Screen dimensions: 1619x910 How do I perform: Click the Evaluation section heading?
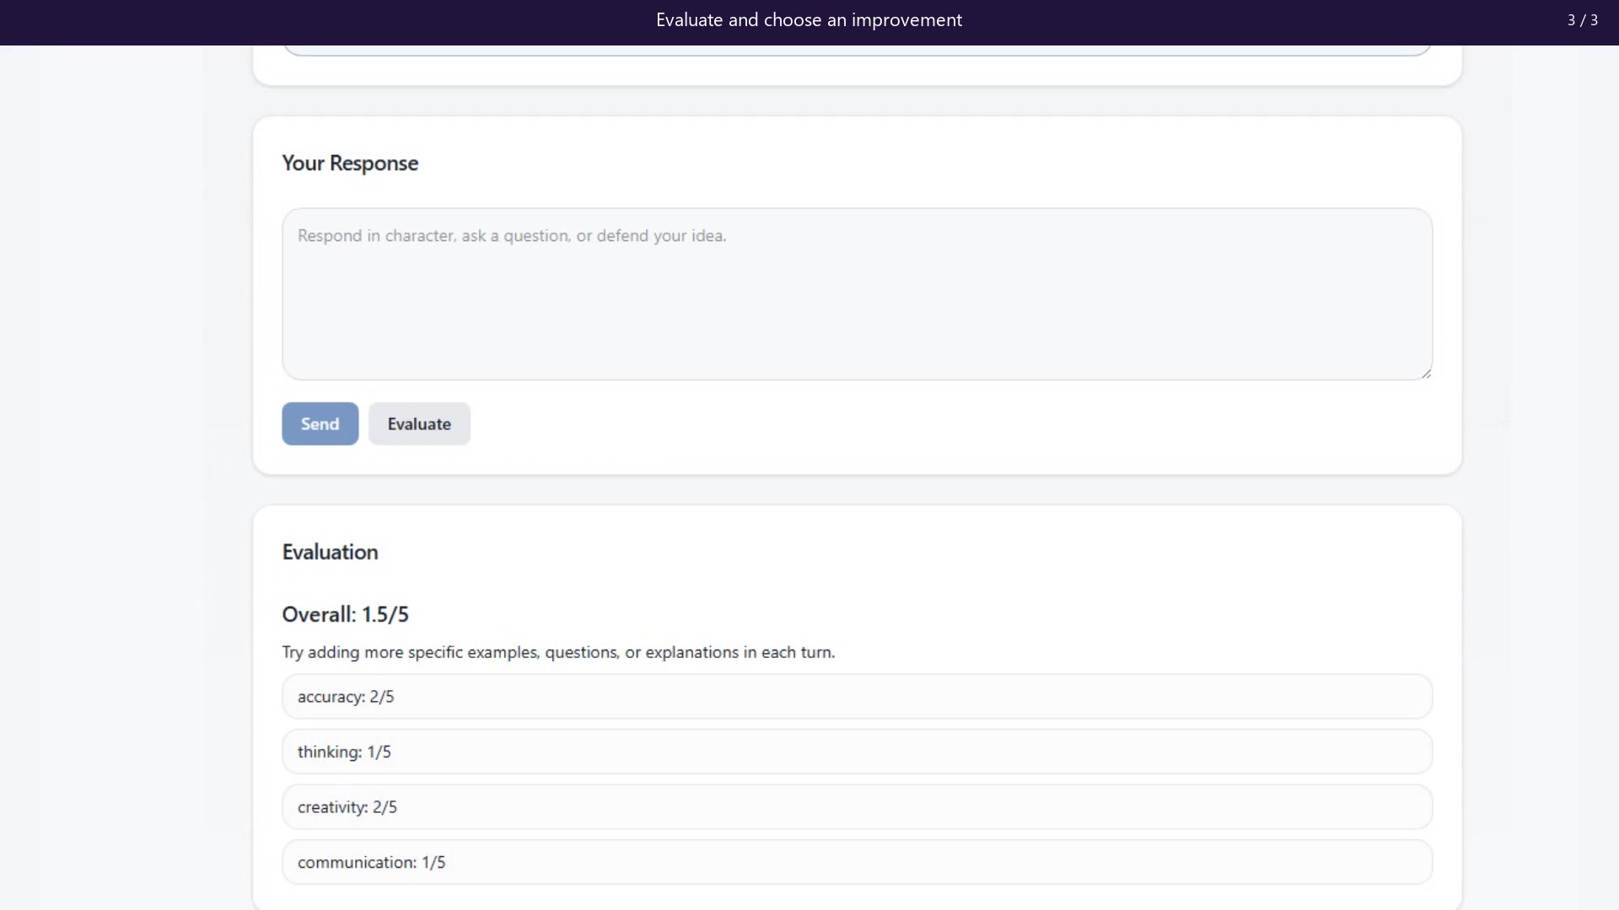pyautogui.click(x=330, y=552)
